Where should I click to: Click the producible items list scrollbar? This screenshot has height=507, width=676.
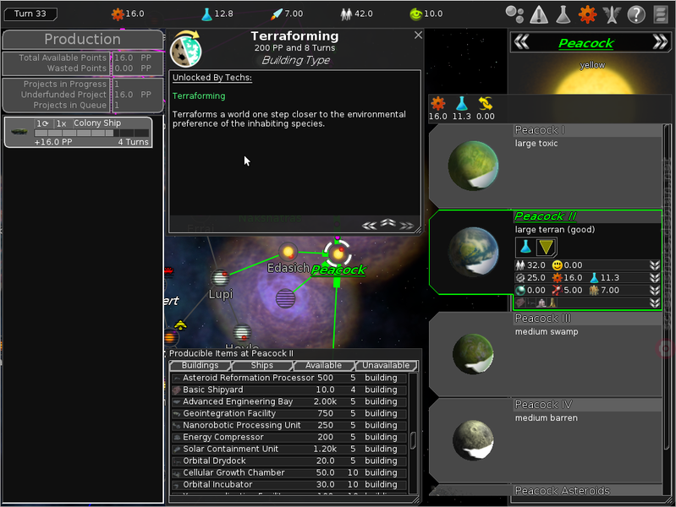[x=413, y=439]
